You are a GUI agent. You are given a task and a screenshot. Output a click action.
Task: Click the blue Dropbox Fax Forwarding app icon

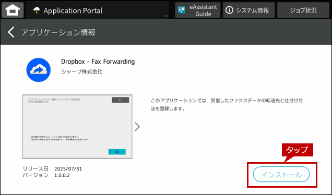click(x=38, y=70)
